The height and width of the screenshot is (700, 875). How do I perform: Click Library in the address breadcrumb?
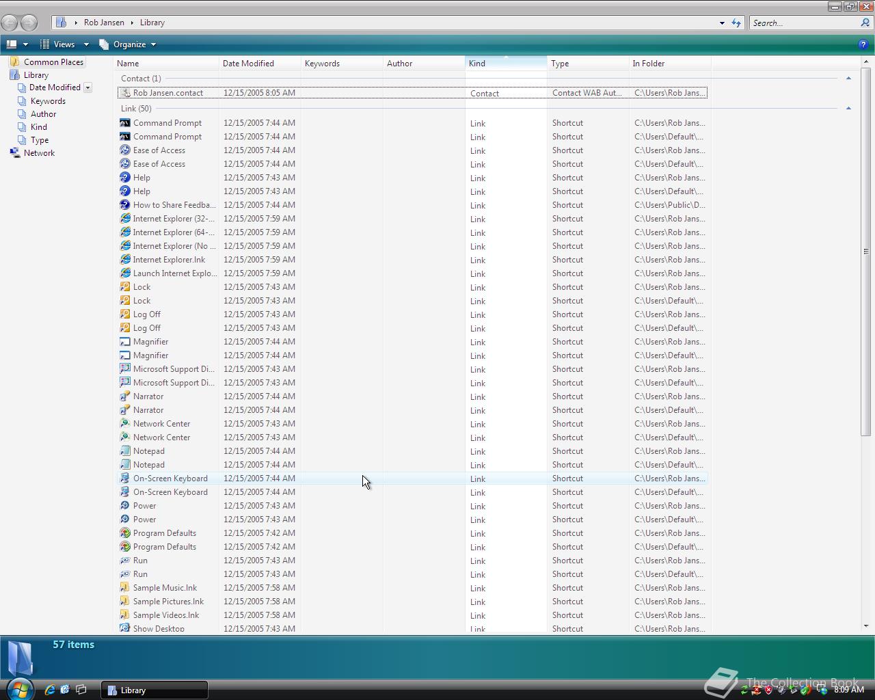point(152,23)
